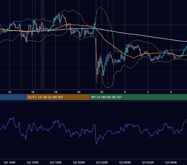Click the 22 hour axis label
The width and height of the screenshot is (187, 165).
102,92
